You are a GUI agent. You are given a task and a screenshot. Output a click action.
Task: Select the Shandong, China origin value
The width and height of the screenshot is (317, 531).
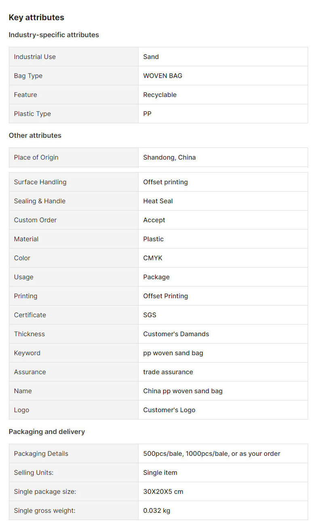coord(170,157)
